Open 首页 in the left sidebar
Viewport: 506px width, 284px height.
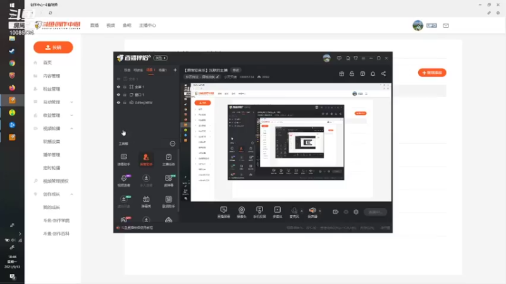point(47,62)
